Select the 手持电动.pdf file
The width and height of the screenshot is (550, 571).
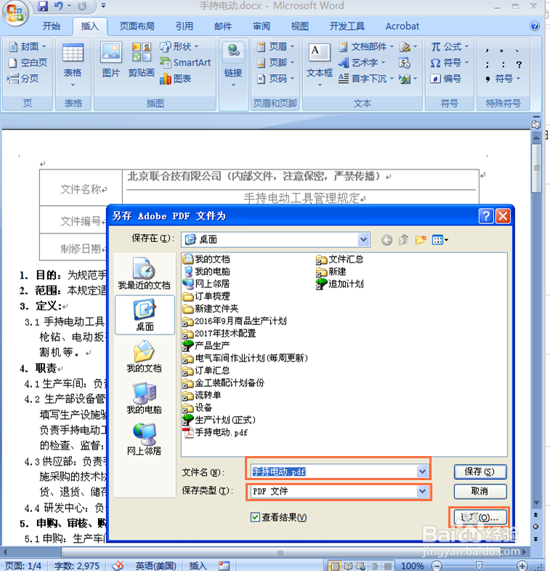coord(216,432)
